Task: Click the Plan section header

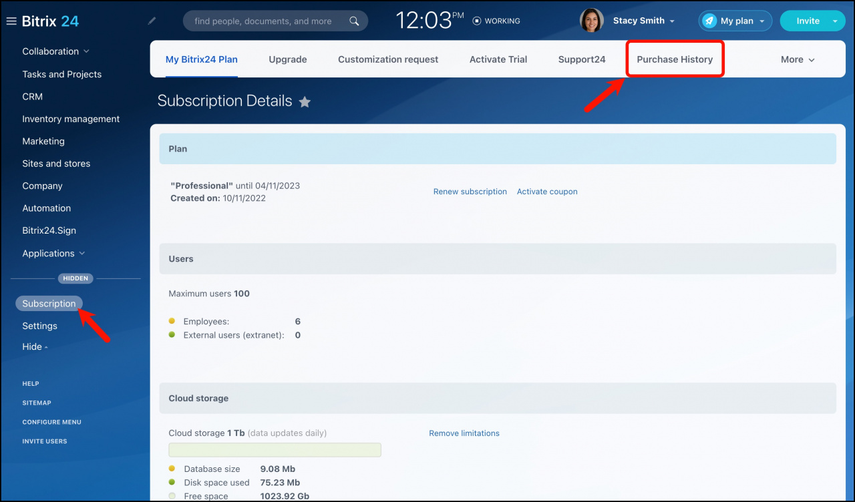Action: click(498, 149)
